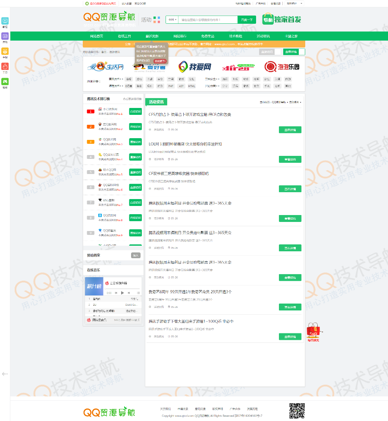Select the HTML category tag
This screenshot has height=421, width=388.
pos(192,86)
